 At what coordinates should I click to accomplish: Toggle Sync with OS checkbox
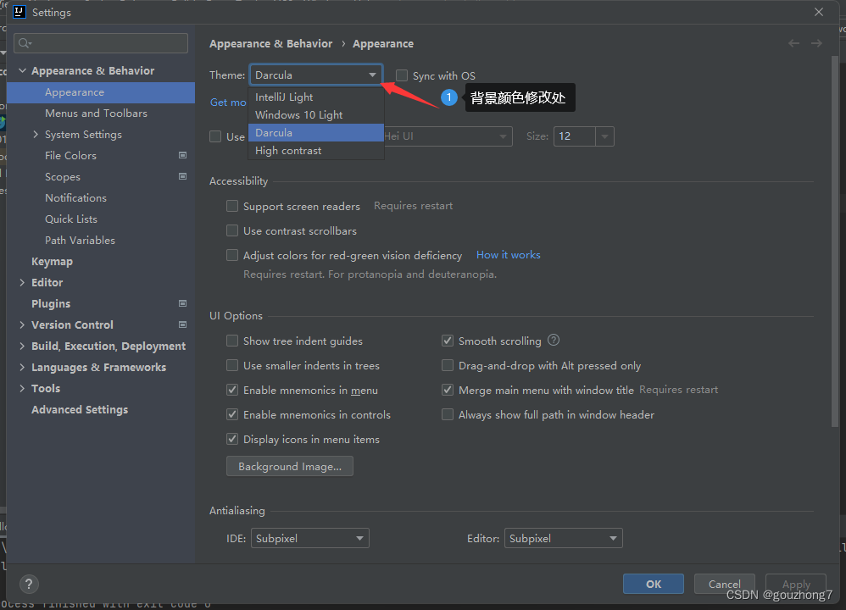[402, 75]
